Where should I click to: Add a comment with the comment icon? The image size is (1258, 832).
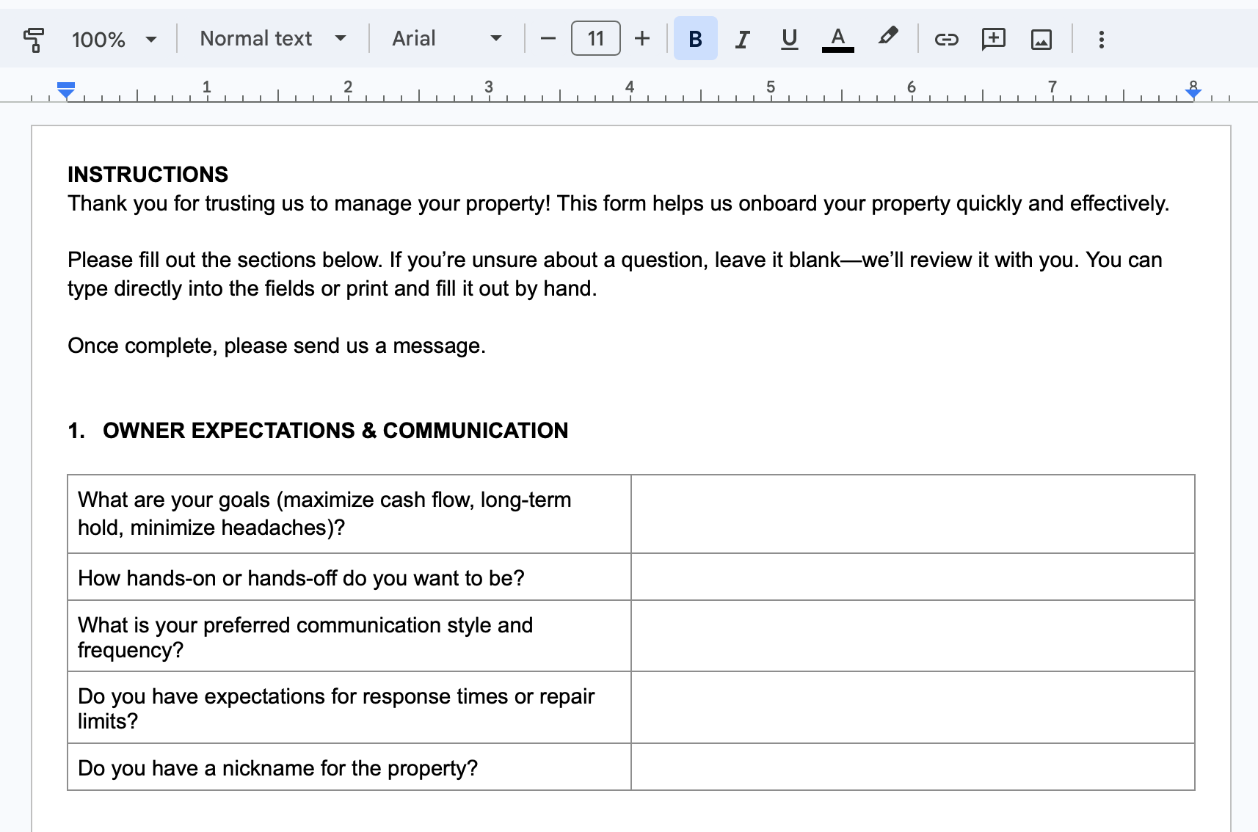point(993,39)
